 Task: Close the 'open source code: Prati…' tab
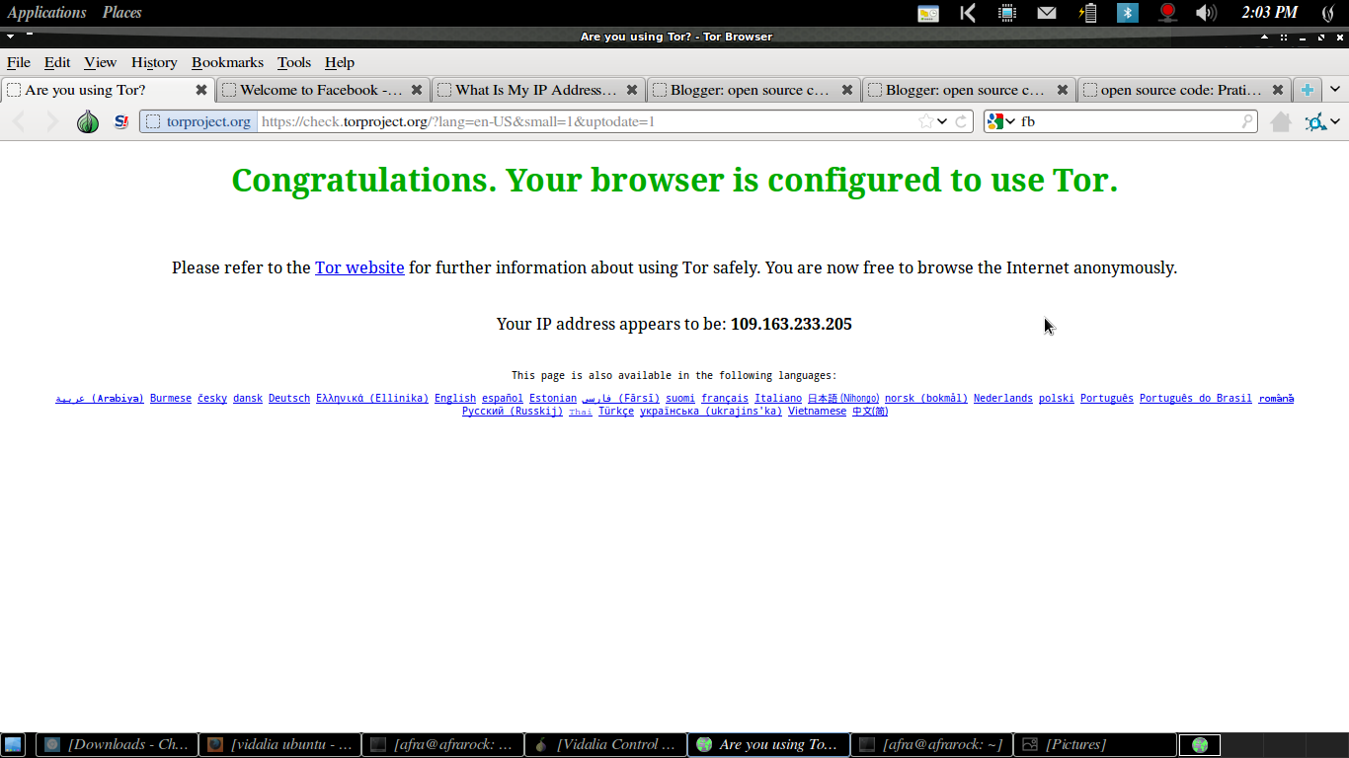(x=1278, y=90)
